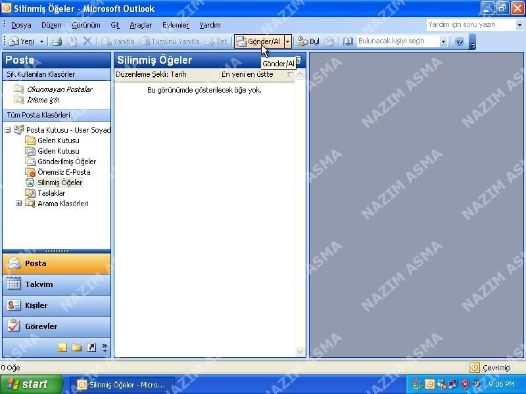Click the blue Help question icon
526x394 pixels.
point(460,41)
